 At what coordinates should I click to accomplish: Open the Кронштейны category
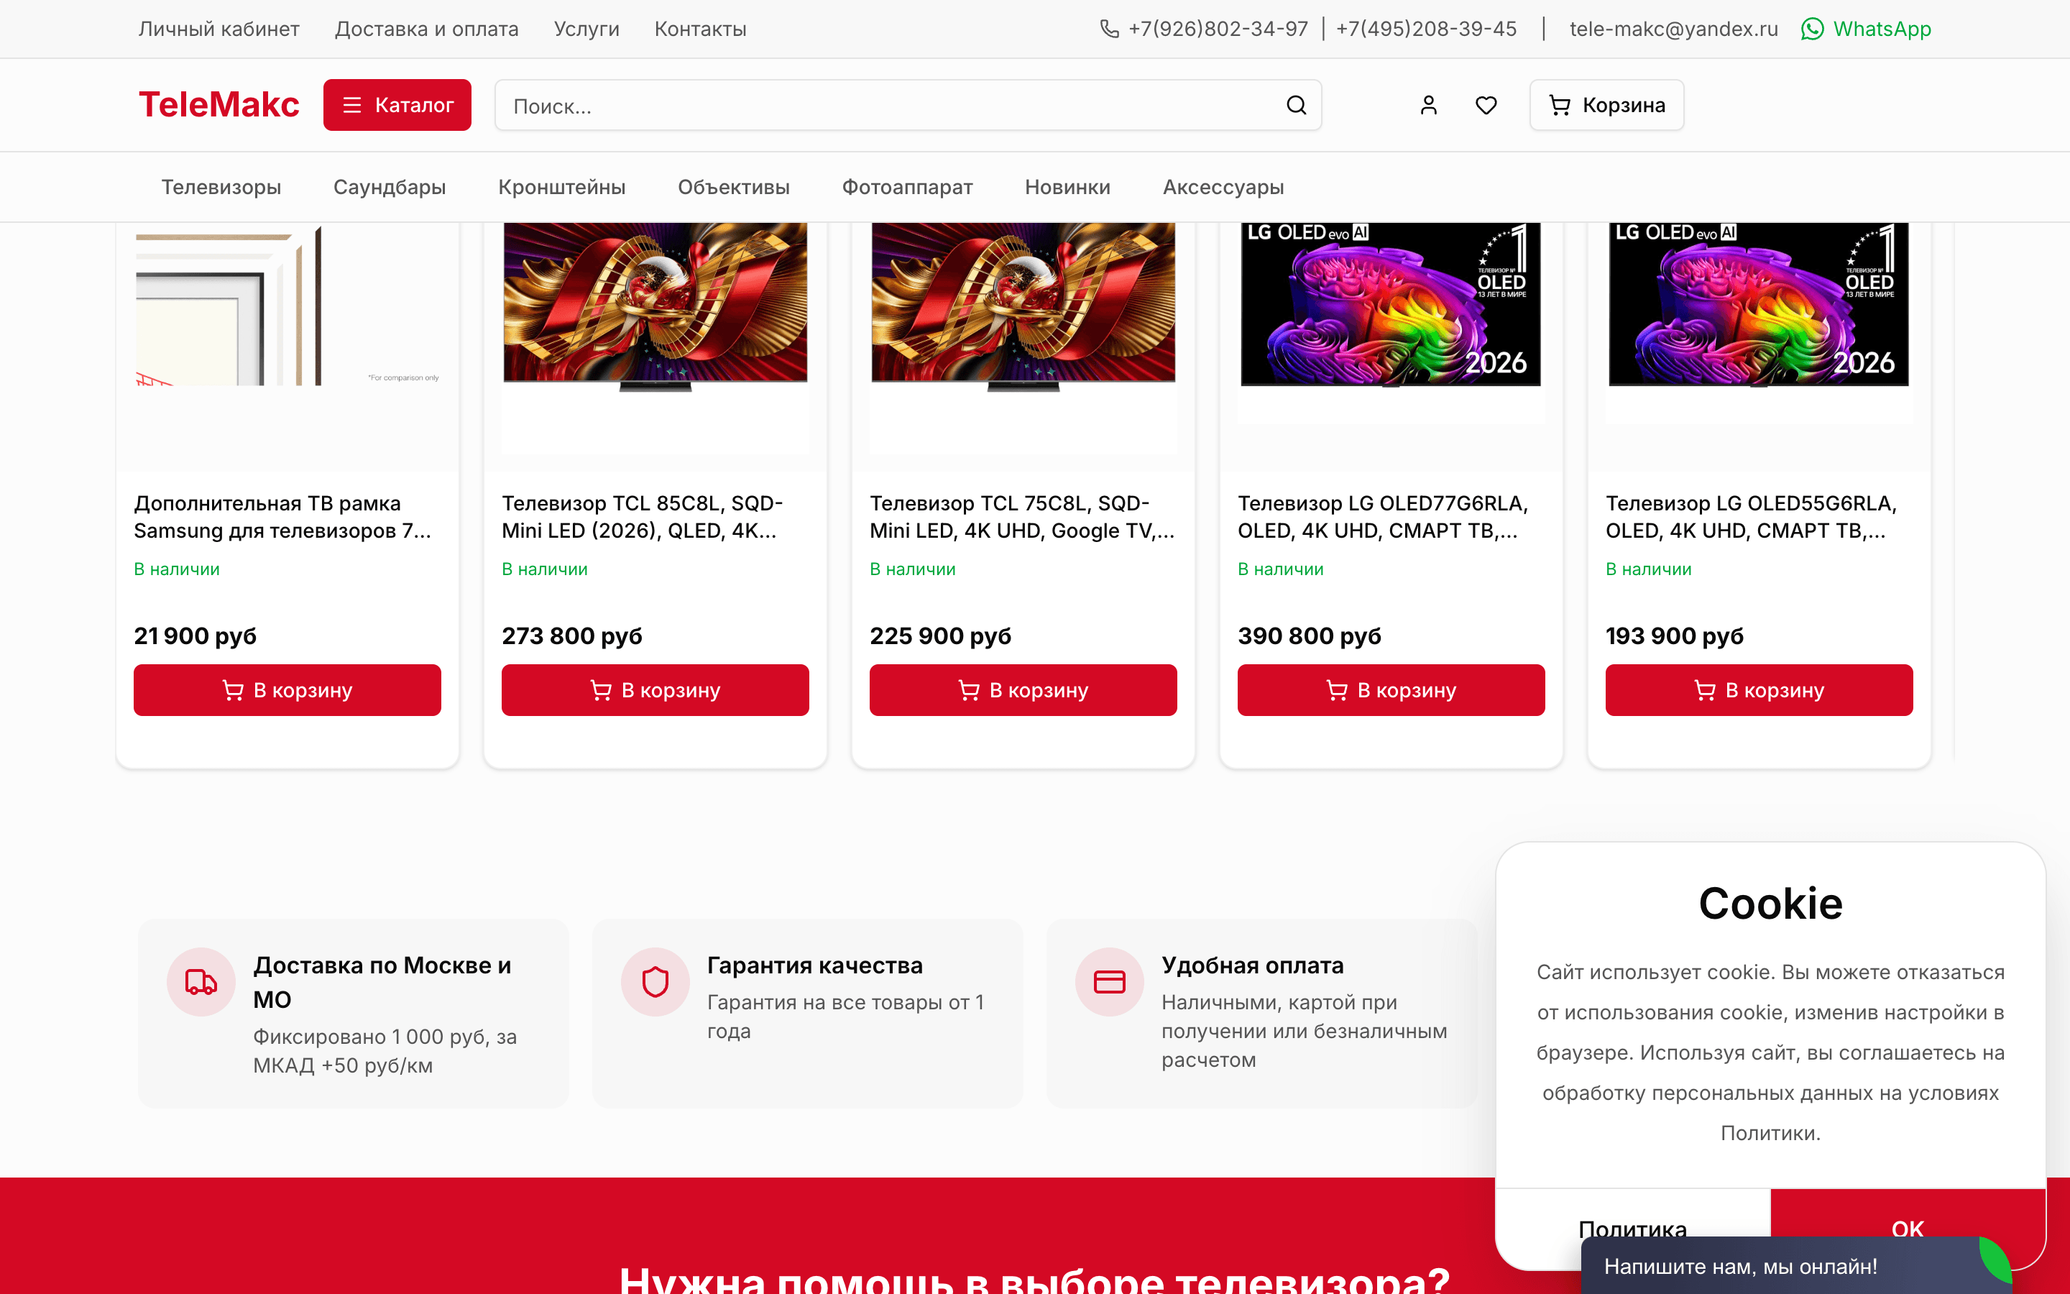(562, 188)
